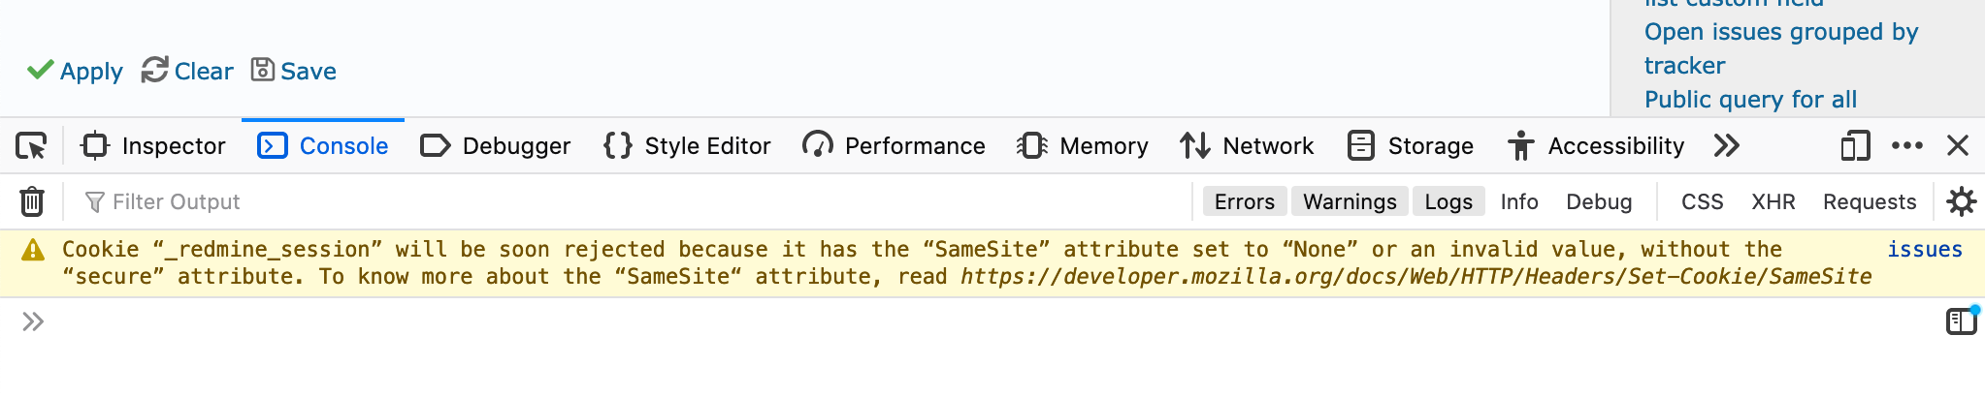Click the warning triangle icon
Image resolution: width=1985 pixels, height=397 pixels.
(33, 250)
